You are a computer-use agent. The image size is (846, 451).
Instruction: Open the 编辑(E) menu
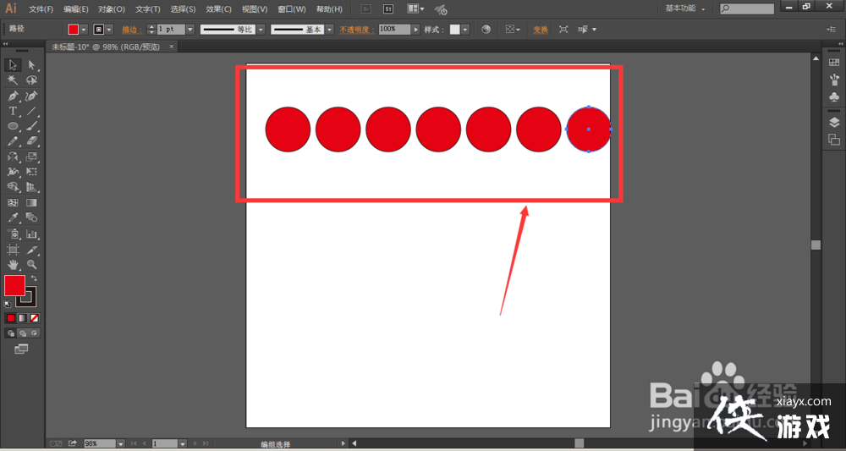pos(76,9)
